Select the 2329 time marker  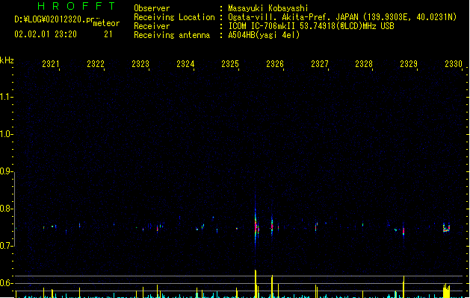point(409,64)
